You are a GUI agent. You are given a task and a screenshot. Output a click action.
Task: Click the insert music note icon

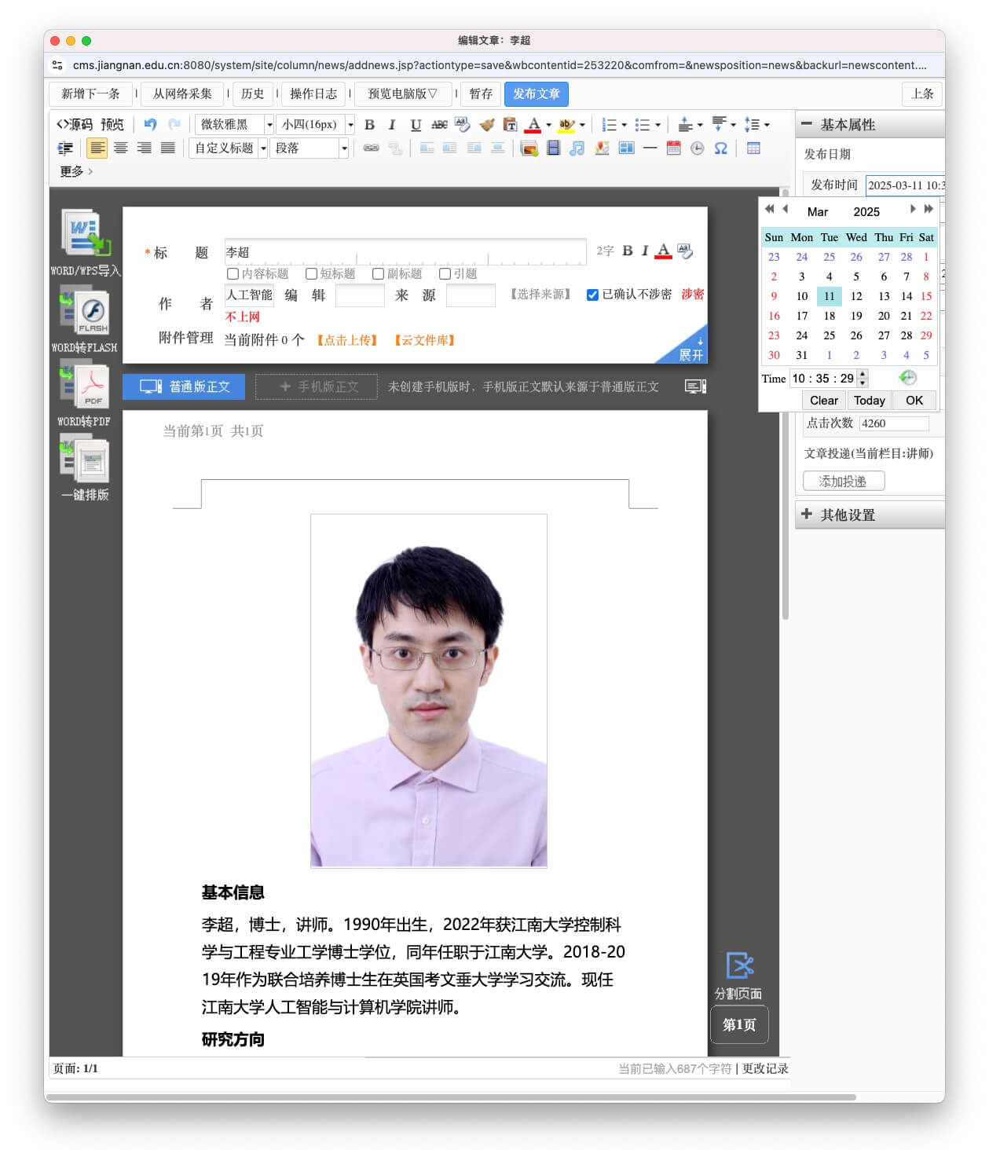click(577, 148)
